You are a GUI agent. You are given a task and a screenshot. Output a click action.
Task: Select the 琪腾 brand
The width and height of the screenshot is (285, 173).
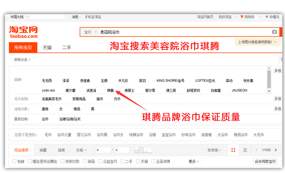(x=110, y=90)
